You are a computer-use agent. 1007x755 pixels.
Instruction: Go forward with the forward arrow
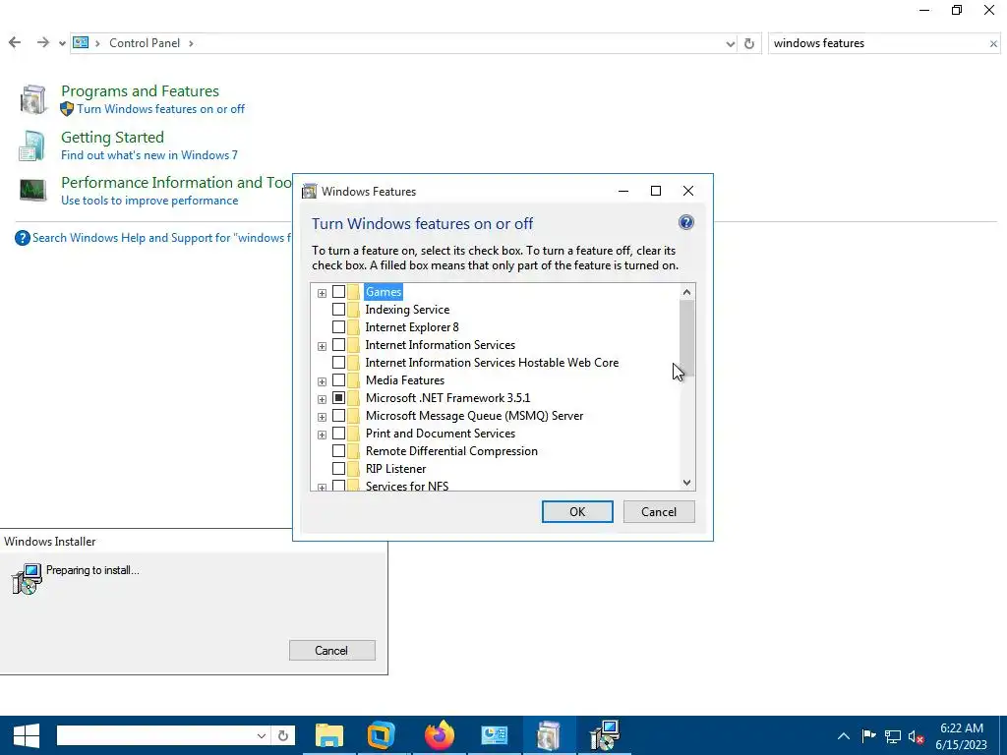click(x=43, y=42)
